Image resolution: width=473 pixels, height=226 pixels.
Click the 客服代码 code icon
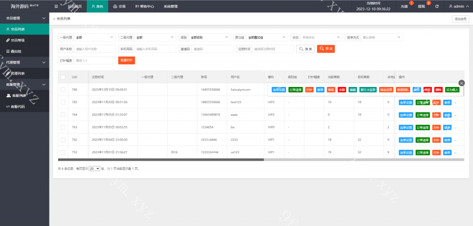[x=8, y=106]
